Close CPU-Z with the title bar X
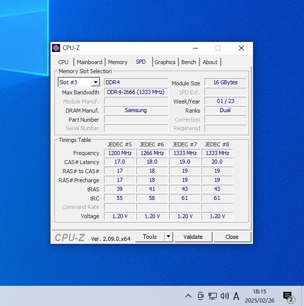304x306 pixels. (241, 48)
